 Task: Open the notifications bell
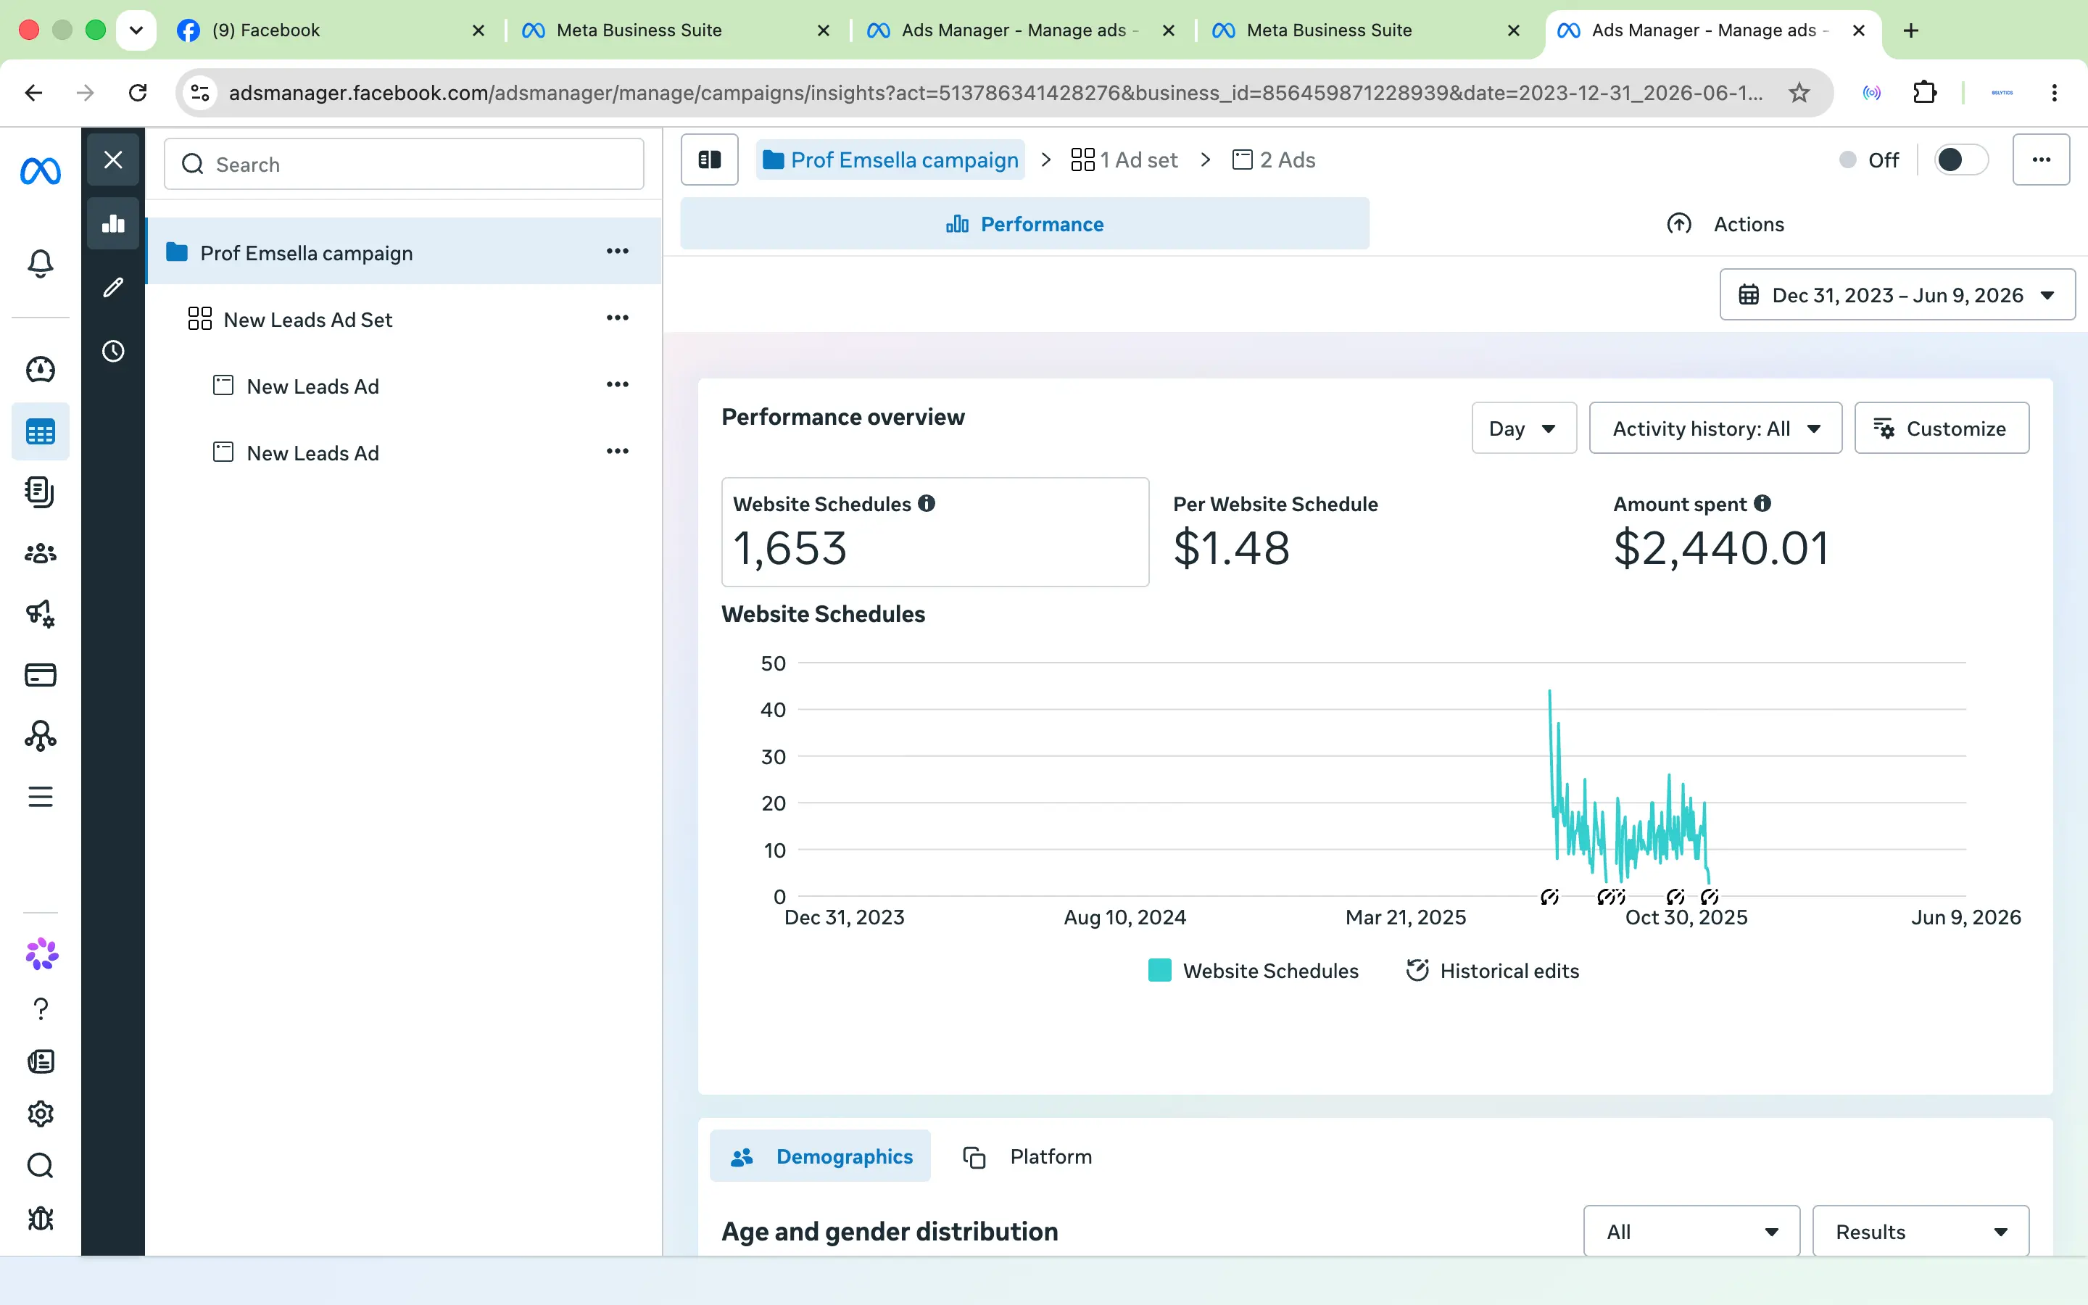[41, 263]
